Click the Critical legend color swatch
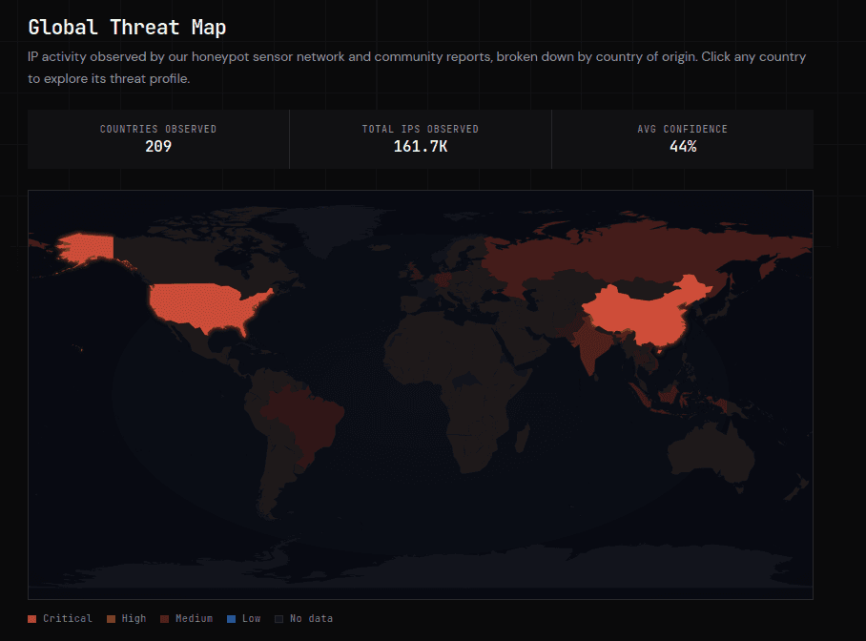This screenshot has height=641, width=866. click(x=32, y=619)
